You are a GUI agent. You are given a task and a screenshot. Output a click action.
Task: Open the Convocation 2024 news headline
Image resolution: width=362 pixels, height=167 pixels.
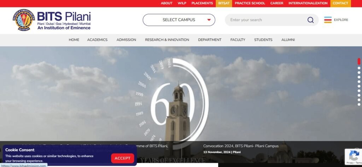pos(241,146)
